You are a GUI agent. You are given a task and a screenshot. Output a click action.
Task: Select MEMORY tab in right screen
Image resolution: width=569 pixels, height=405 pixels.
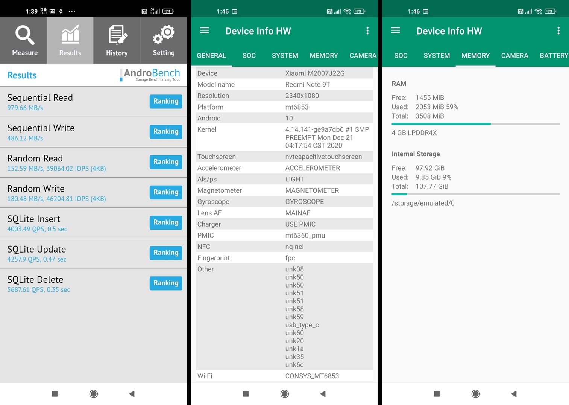[475, 56]
